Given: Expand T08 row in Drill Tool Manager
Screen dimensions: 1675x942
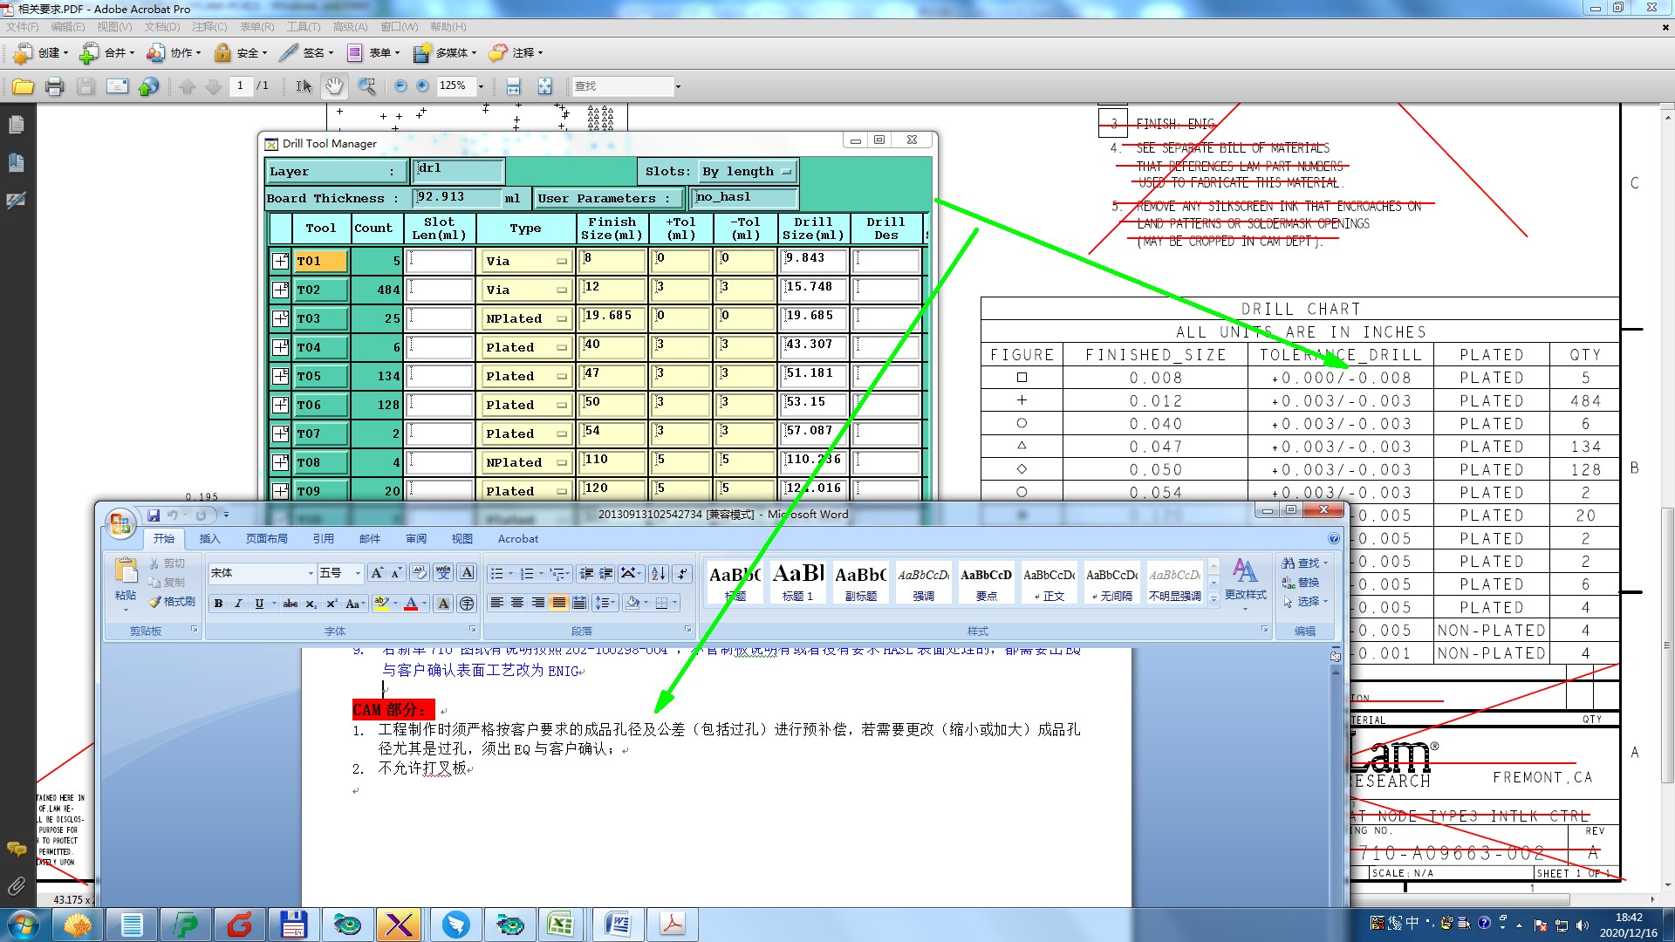Looking at the screenshot, I should click(280, 462).
